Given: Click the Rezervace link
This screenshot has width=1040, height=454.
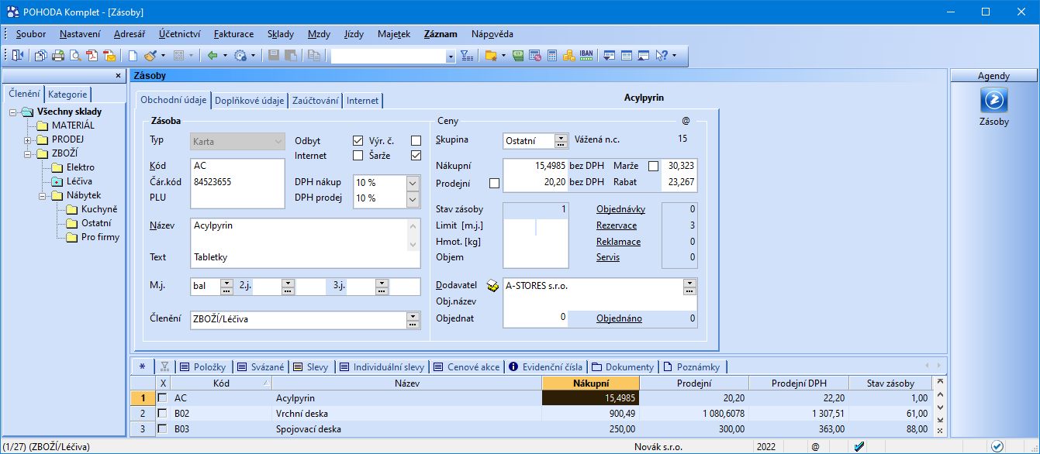Looking at the screenshot, I should tap(617, 225).
